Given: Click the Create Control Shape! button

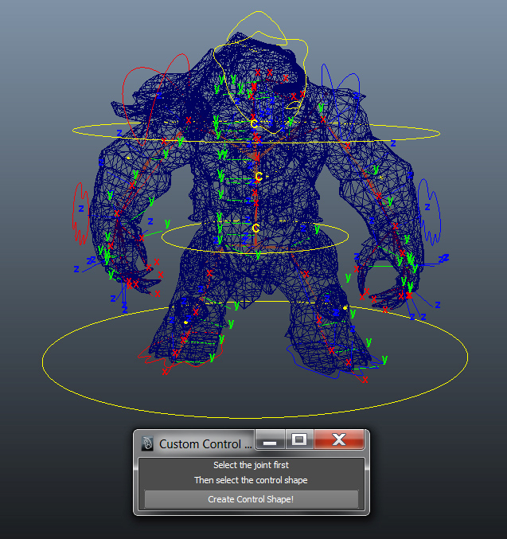Looking at the screenshot, I should pyautogui.click(x=251, y=499).
